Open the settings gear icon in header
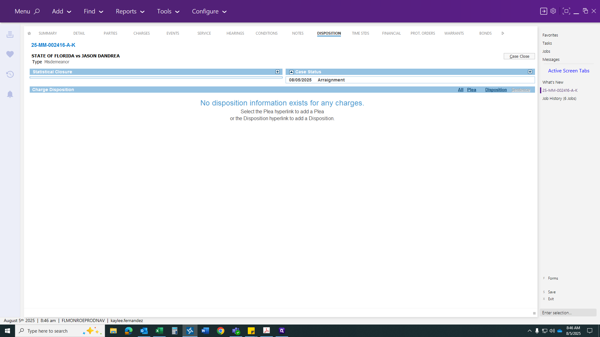600x337 pixels. 553,11
